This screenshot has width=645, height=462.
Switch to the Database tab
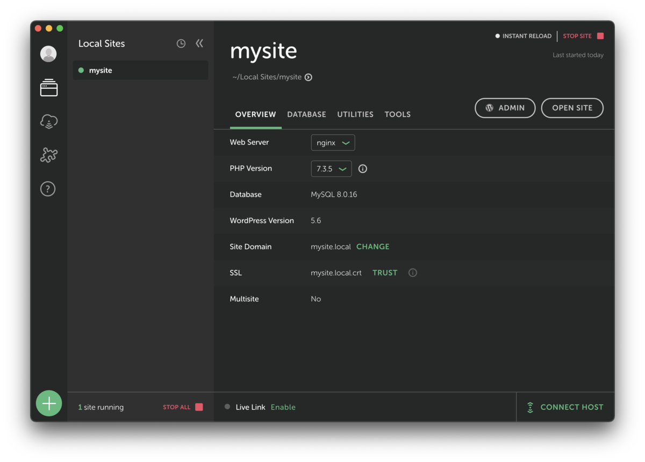pyautogui.click(x=306, y=115)
